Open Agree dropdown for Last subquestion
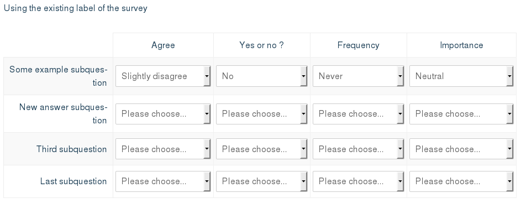Image resolution: width=521 pixels, height=208 pixels. click(x=163, y=181)
